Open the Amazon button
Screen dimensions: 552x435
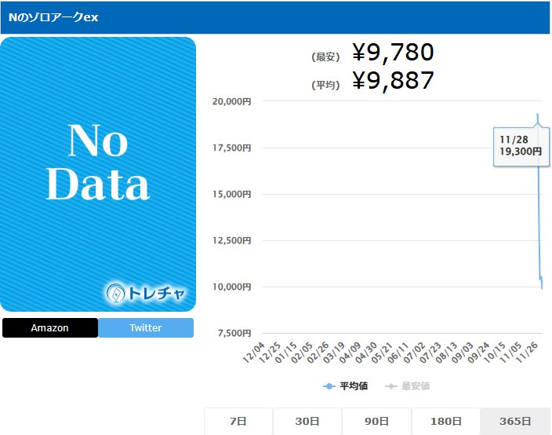[50, 328]
